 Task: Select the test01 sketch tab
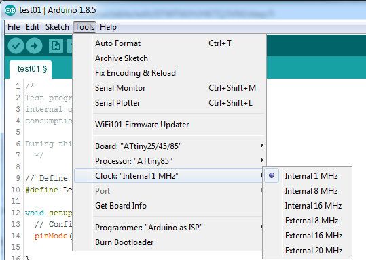coord(31,69)
